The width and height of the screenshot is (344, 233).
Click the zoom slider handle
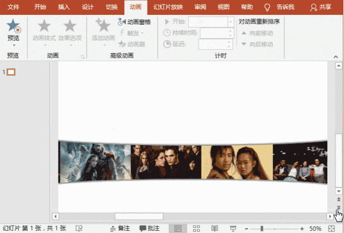262,229
